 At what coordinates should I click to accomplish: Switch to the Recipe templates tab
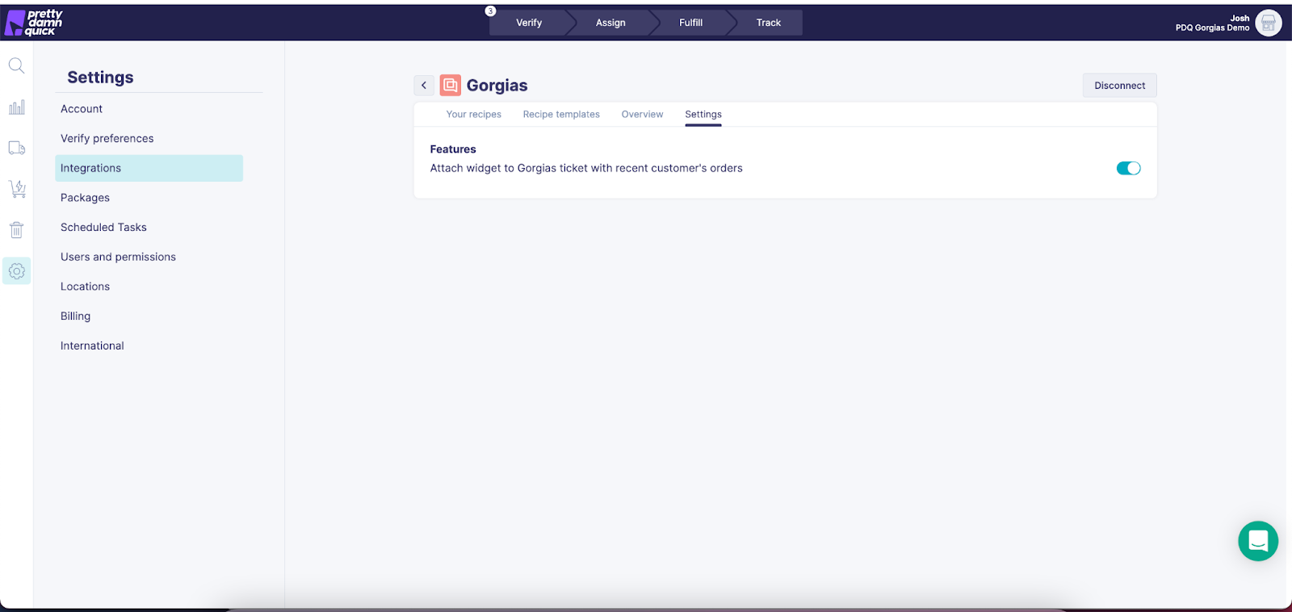click(561, 115)
